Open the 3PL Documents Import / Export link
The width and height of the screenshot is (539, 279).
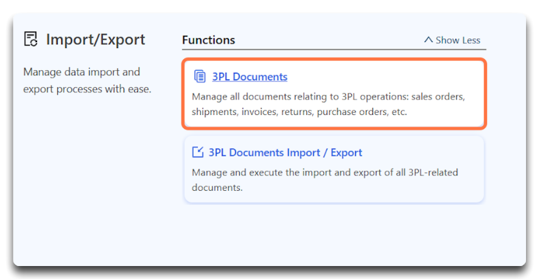[x=285, y=152]
